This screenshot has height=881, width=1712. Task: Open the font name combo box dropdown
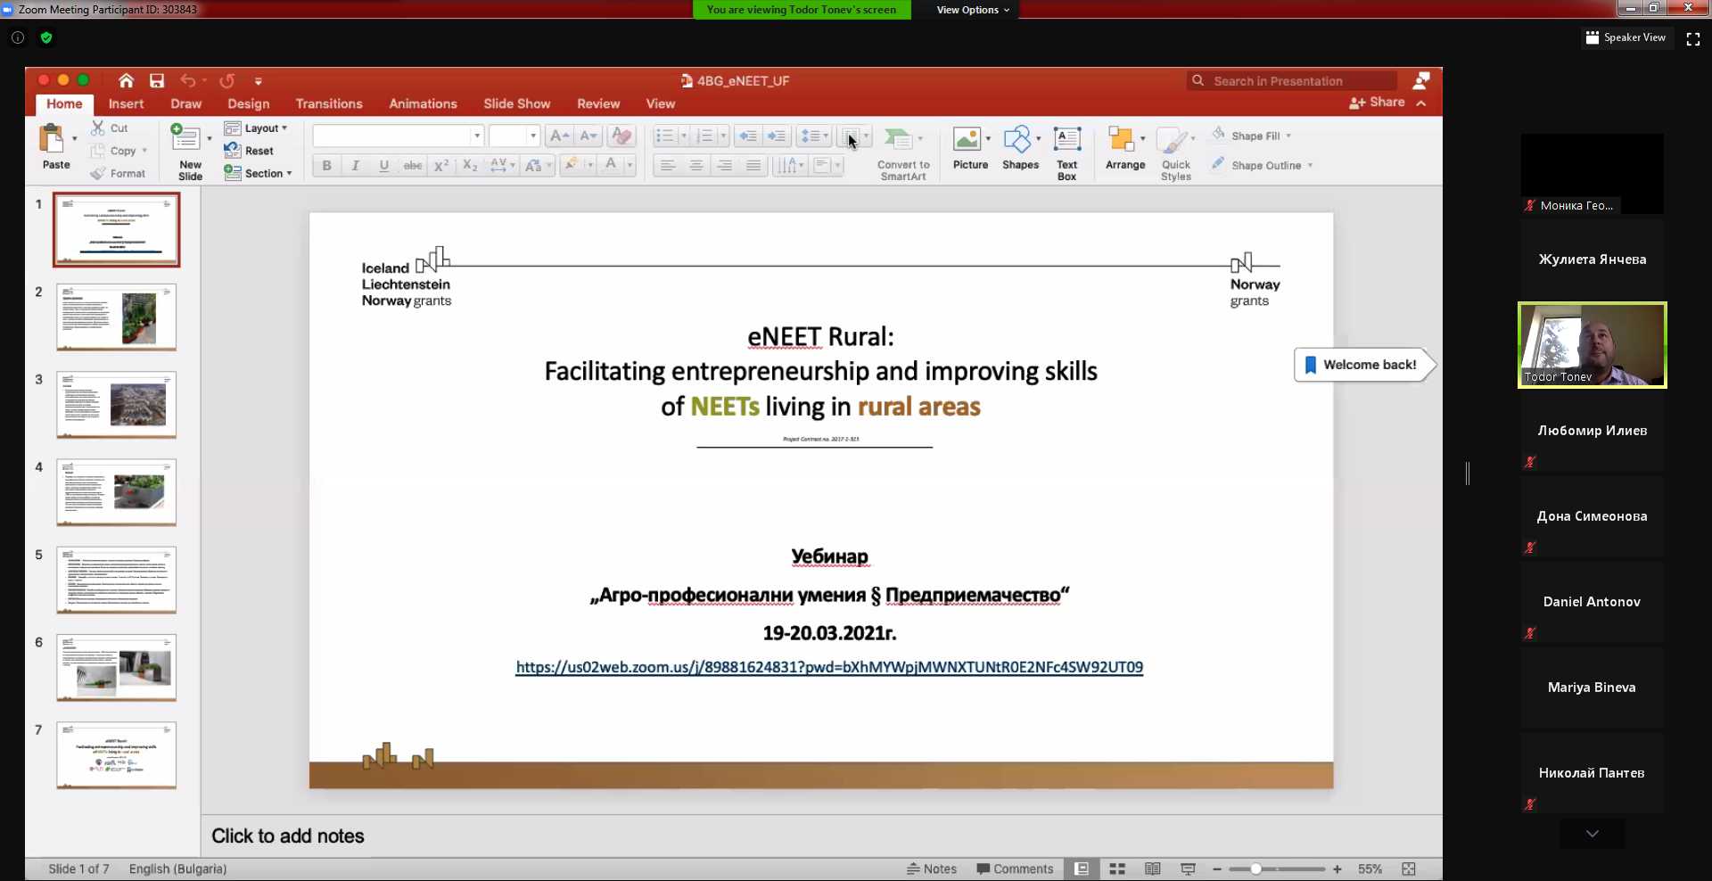(x=477, y=136)
